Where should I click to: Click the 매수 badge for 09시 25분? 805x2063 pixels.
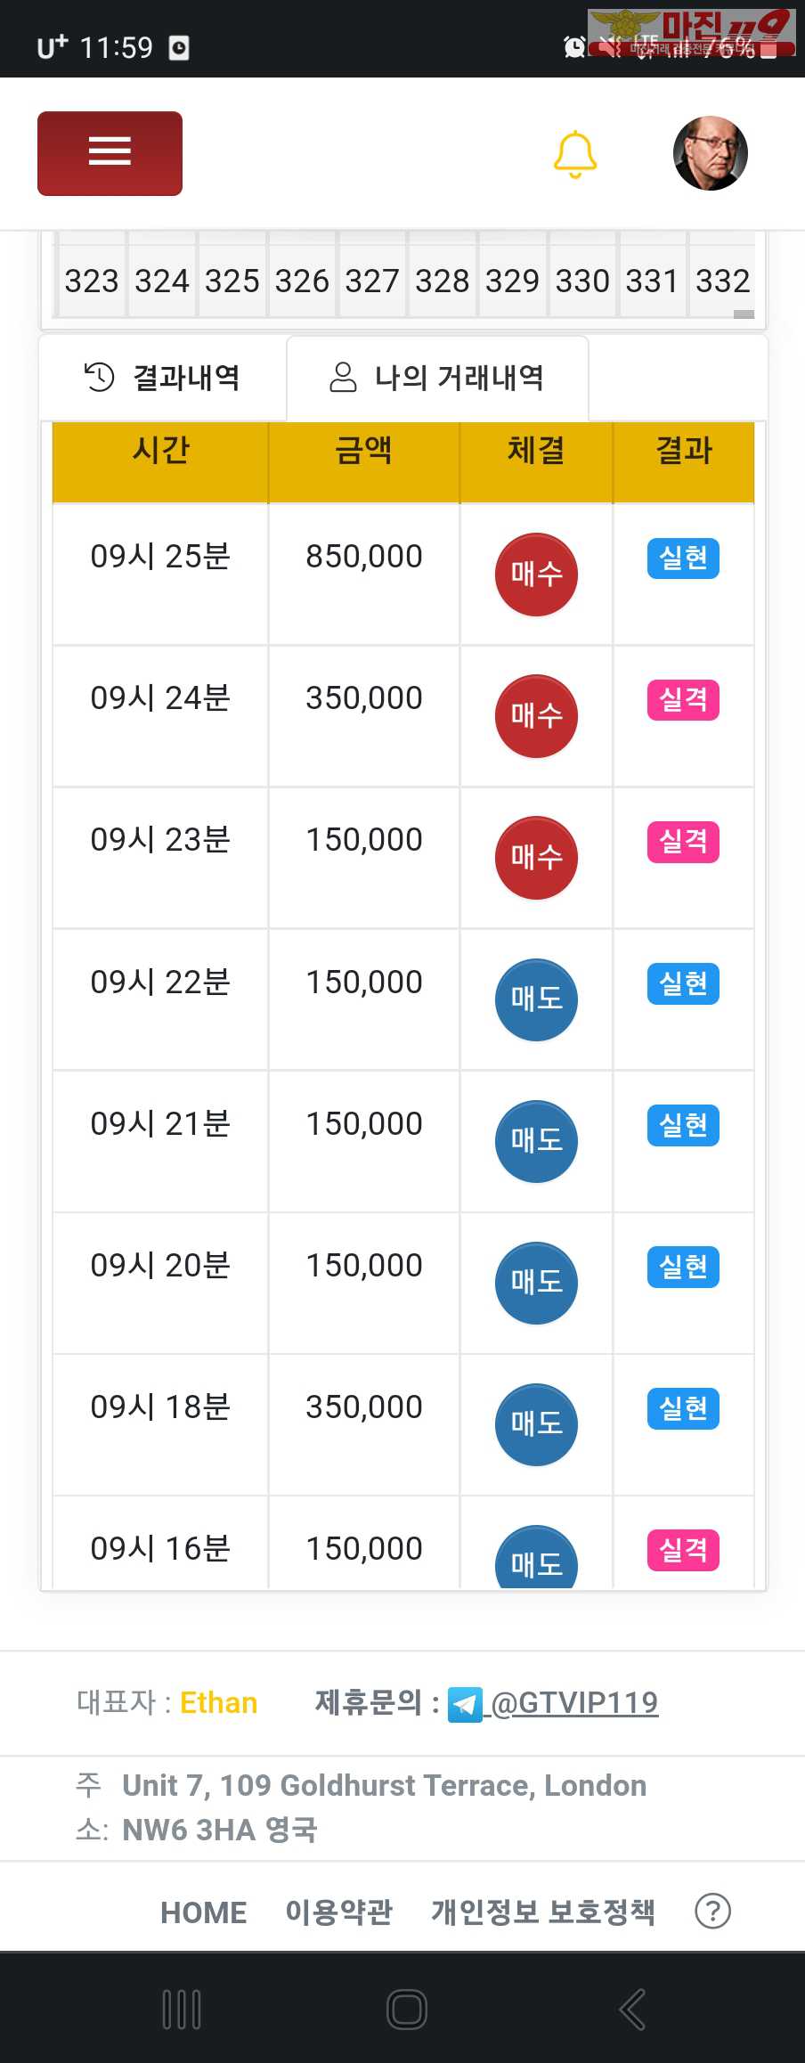[536, 575]
